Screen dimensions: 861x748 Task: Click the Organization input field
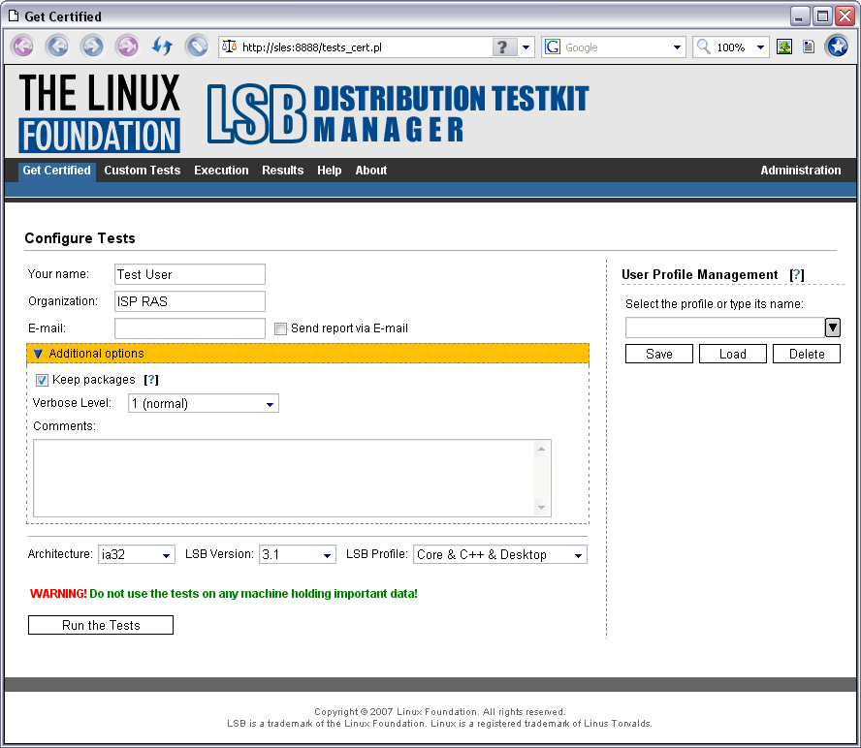190,301
